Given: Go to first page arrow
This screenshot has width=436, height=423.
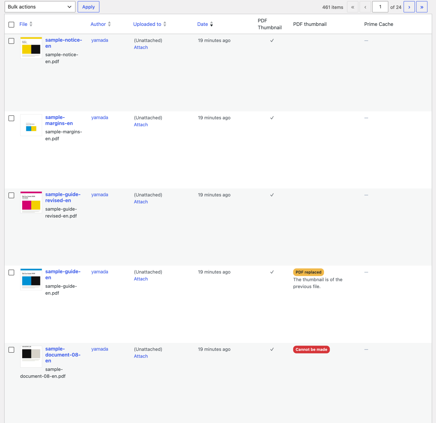Looking at the screenshot, I should coord(353,7).
